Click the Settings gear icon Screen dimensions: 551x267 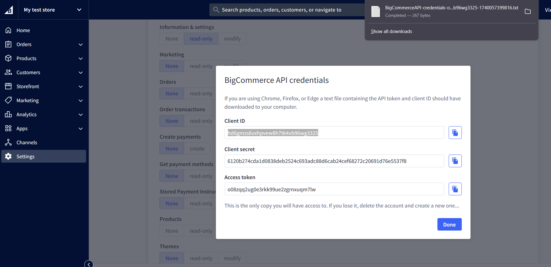[x=8, y=156]
